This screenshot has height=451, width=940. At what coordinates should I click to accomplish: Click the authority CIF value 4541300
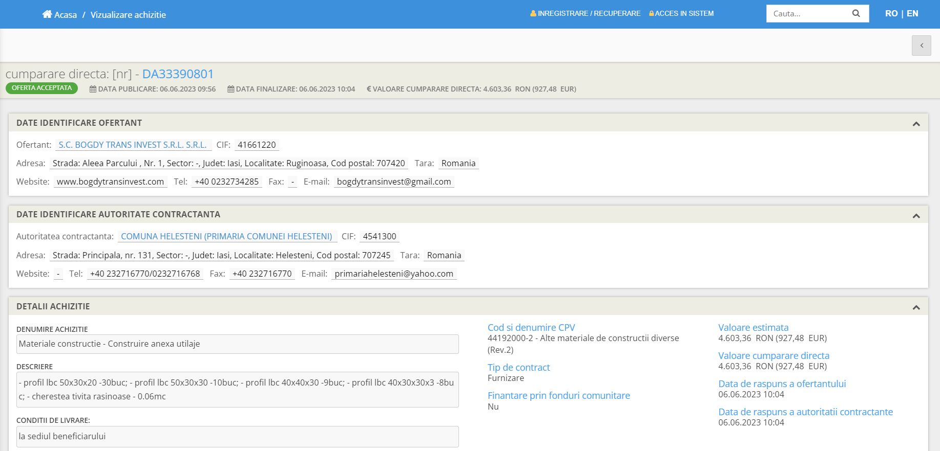(x=380, y=236)
